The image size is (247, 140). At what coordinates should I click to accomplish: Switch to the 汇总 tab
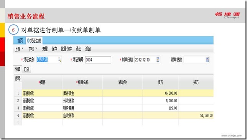pyautogui.click(x=26, y=69)
